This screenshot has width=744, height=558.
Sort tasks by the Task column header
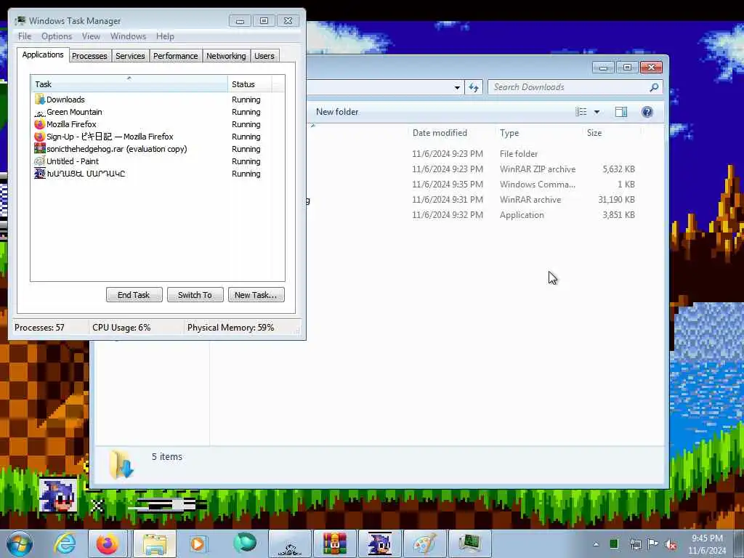point(129,84)
